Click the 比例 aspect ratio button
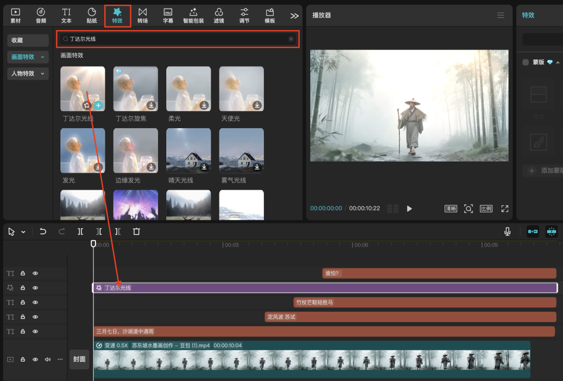The width and height of the screenshot is (563, 381). pos(486,208)
